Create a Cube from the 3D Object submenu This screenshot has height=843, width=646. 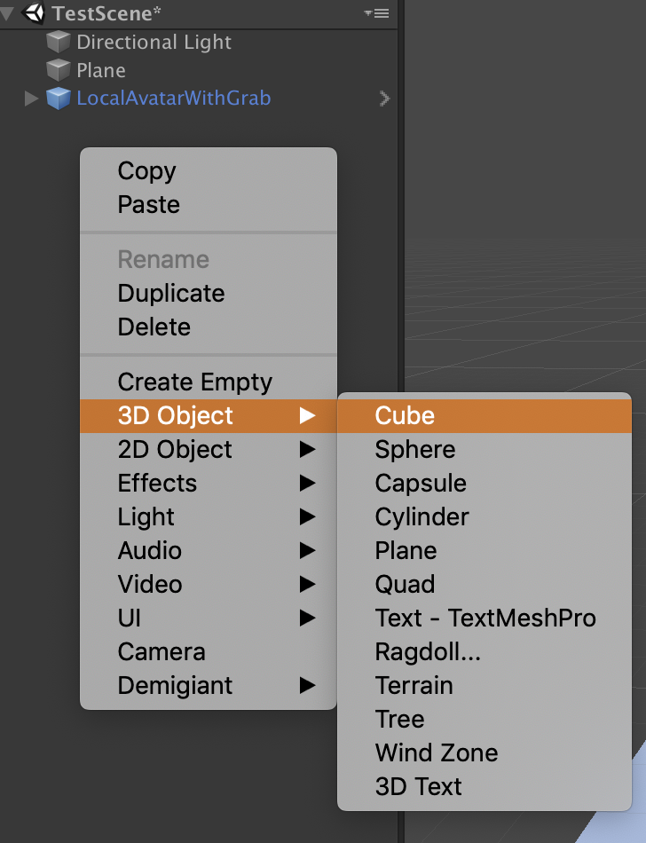pyautogui.click(x=484, y=415)
